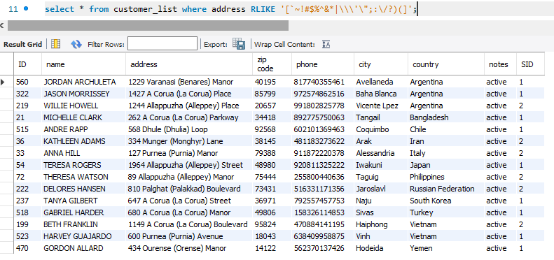The image size is (554, 260).
Task: Sort by name column header
Action: tap(84, 64)
